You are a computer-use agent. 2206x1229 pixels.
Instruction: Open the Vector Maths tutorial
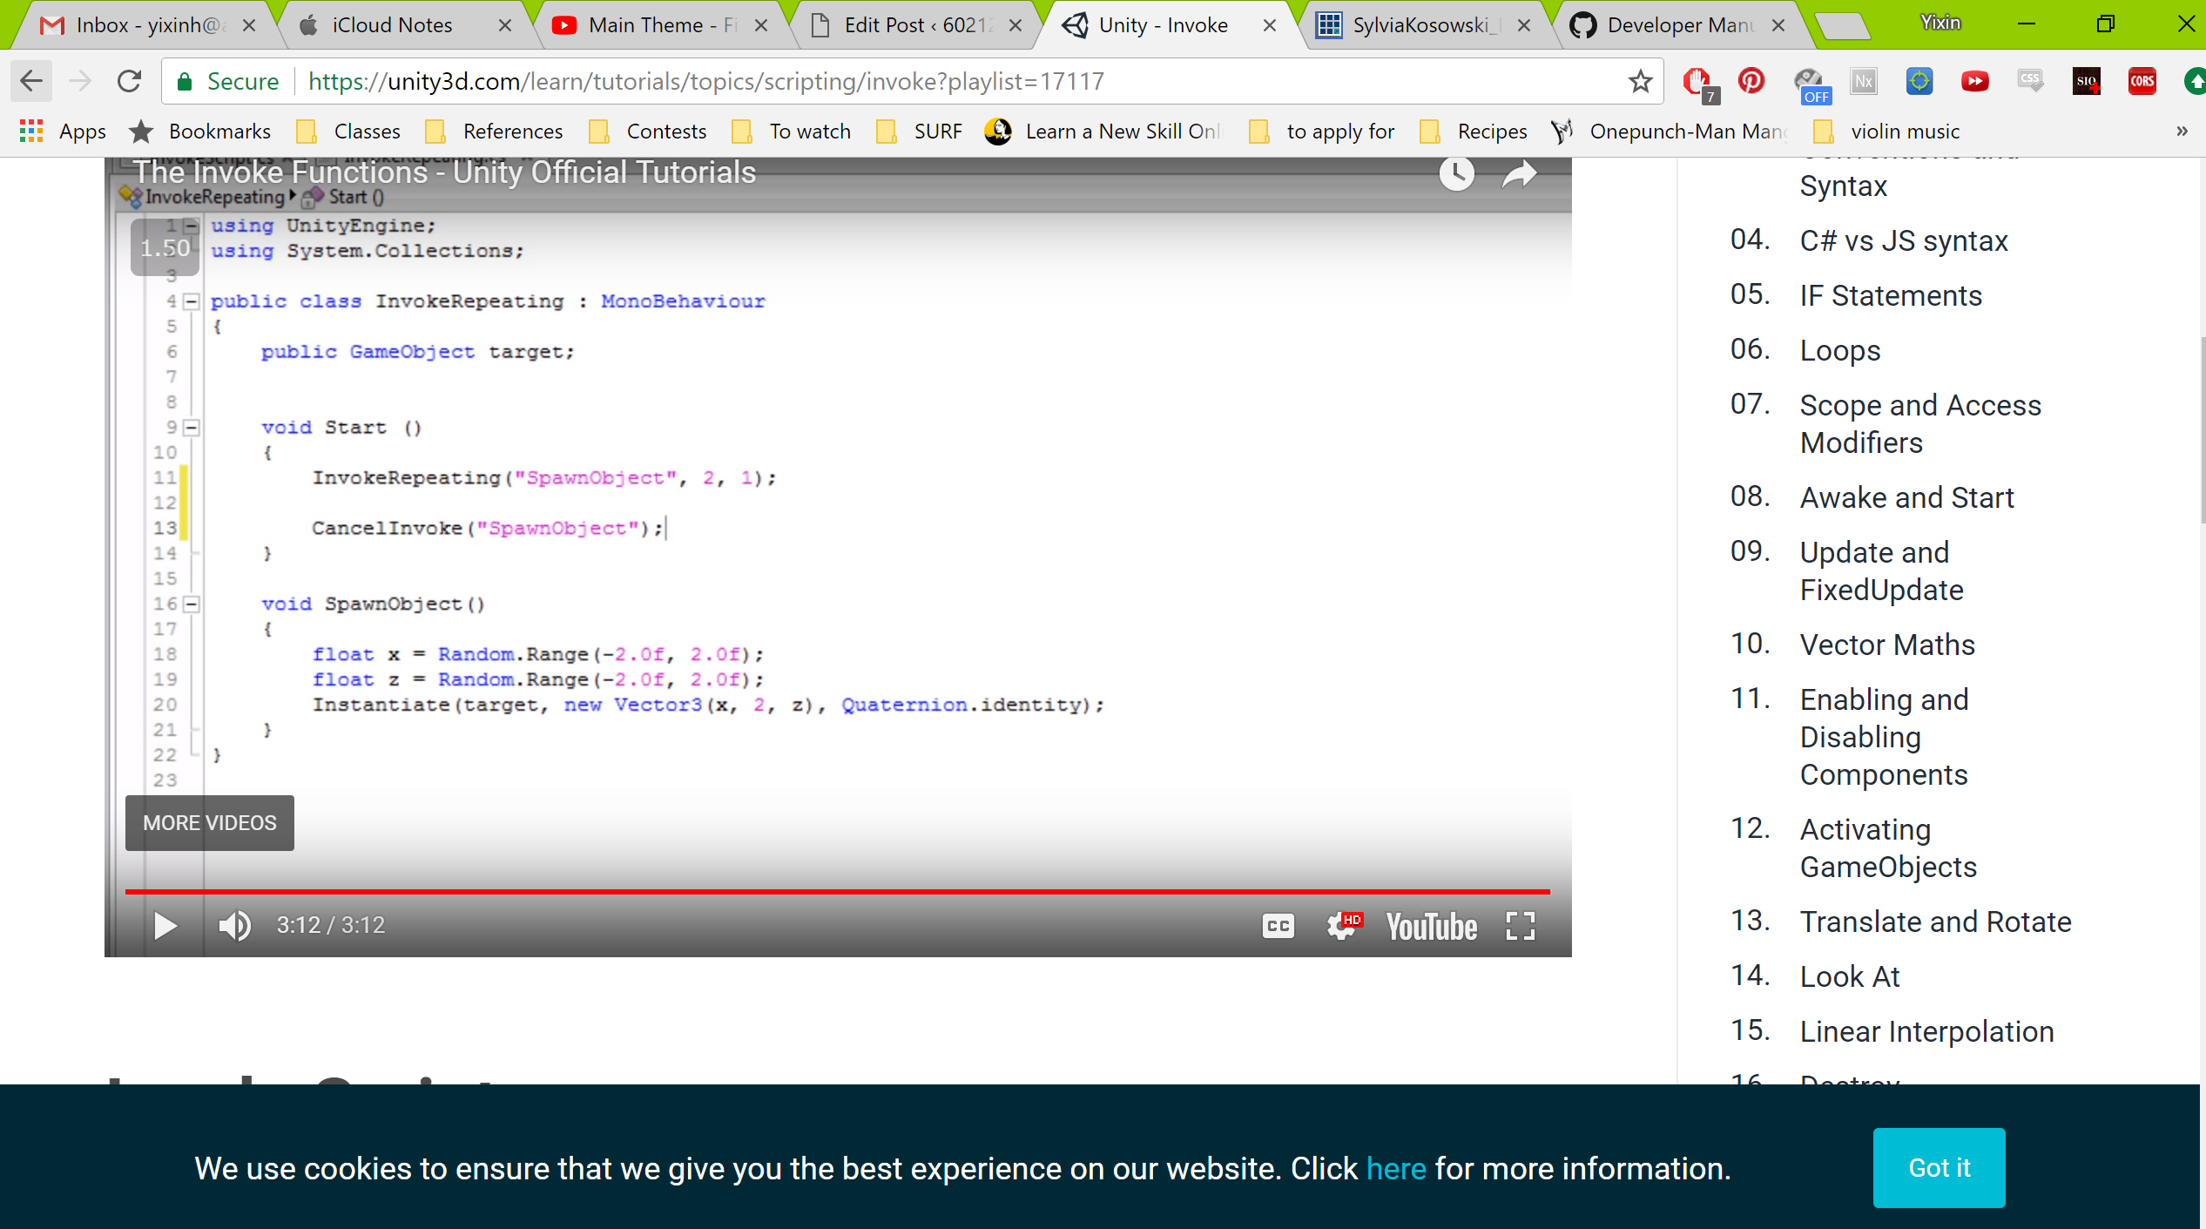click(1887, 645)
